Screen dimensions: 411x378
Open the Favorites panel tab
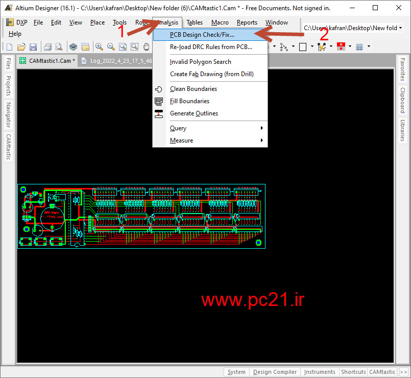coord(403,69)
